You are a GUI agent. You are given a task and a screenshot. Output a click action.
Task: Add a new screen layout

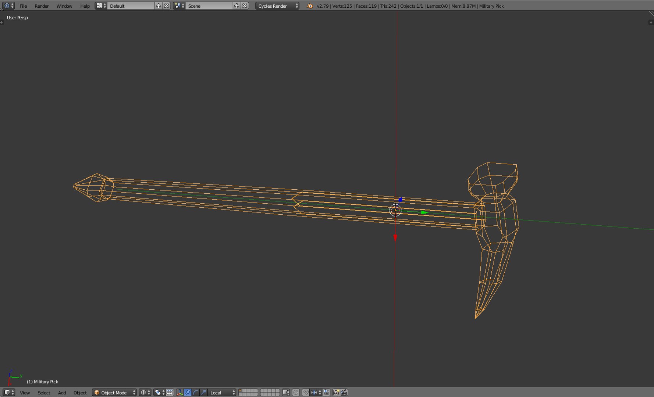159,6
